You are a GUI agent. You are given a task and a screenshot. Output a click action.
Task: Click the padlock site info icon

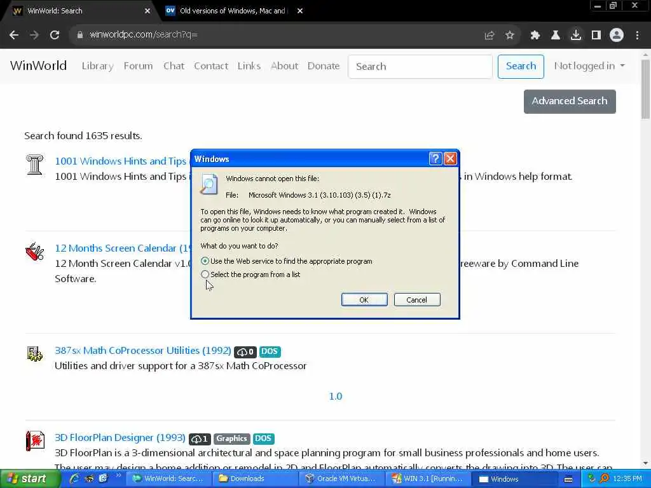click(x=79, y=35)
